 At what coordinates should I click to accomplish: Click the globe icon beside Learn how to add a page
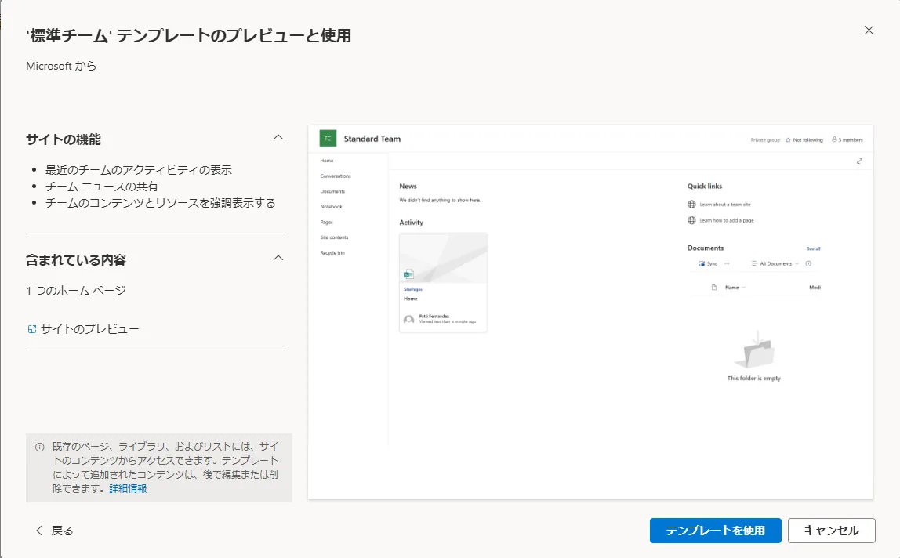pos(691,220)
